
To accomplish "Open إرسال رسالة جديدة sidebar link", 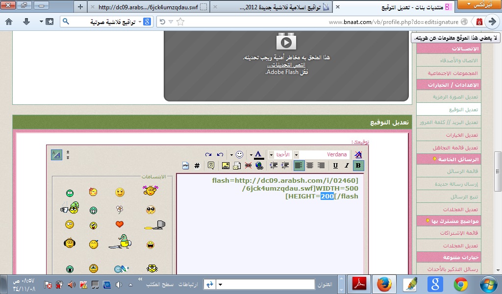I will pyautogui.click(x=456, y=184).
